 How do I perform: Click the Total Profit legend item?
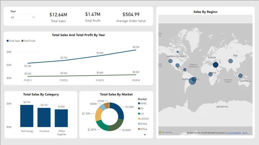(28, 41)
